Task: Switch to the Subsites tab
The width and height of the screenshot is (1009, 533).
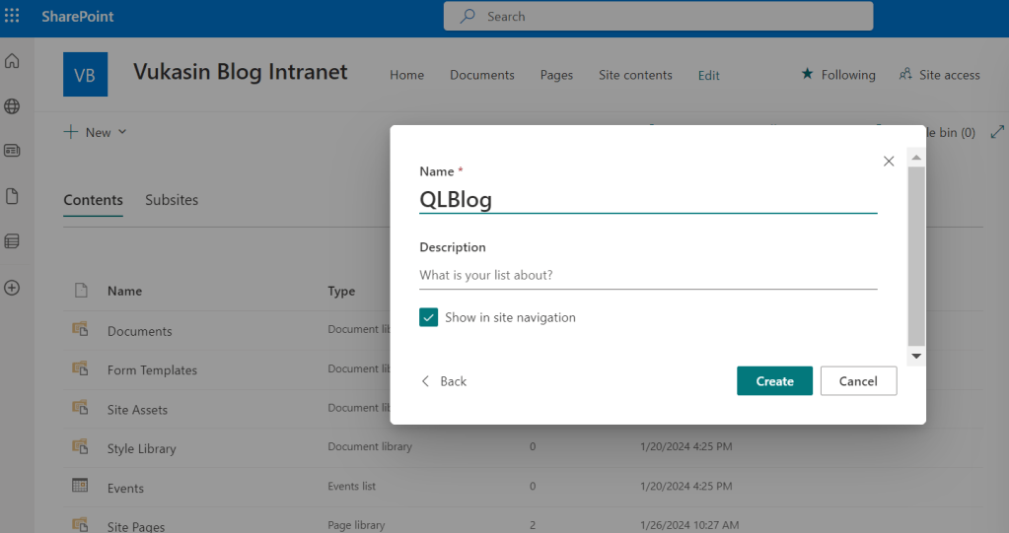Action: [172, 200]
